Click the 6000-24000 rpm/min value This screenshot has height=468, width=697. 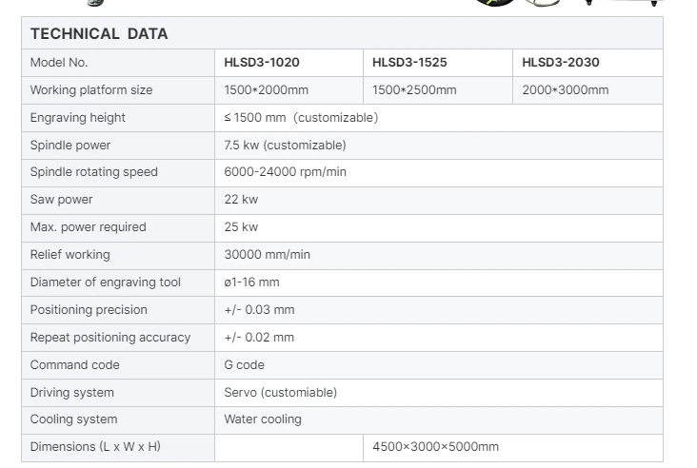click(x=285, y=172)
